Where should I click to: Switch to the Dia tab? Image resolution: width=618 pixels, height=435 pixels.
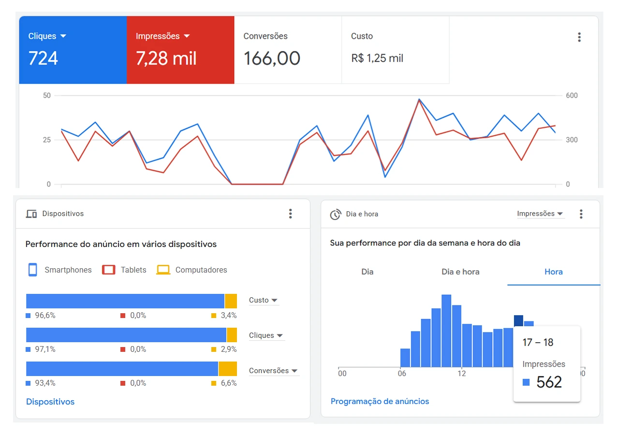(x=368, y=272)
